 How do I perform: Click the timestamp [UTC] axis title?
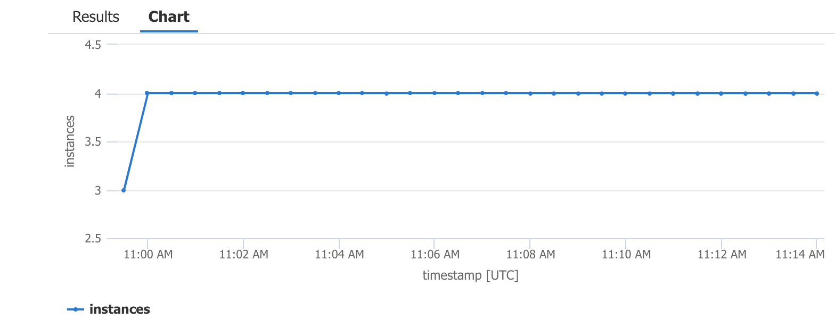[x=471, y=275]
